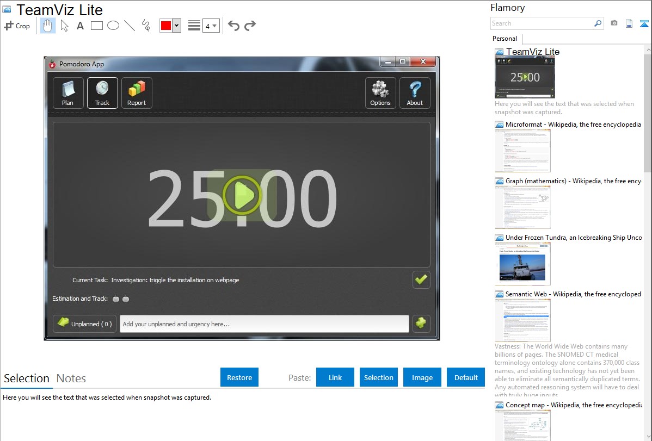The height and width of the screenshot is (441, 652).
Task: Click the Semantic Web - Wikipedia title
Action: coord(573,294)
